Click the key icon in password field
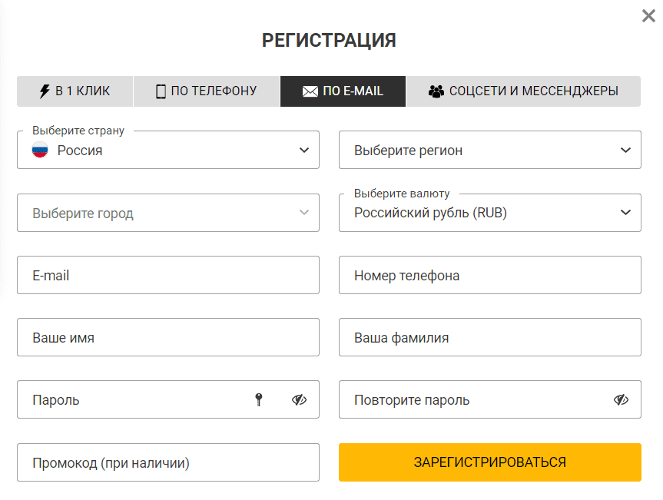Image resolution: width=663 pixels, height=500 pixels. (260, 399)
